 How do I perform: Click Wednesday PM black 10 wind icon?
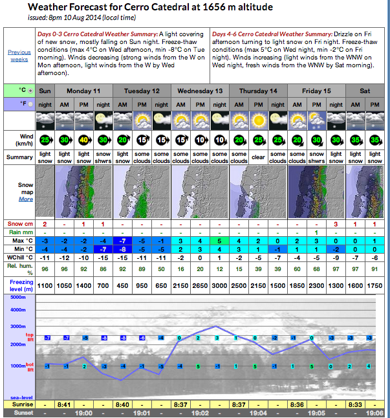click(x=200, y=140)
